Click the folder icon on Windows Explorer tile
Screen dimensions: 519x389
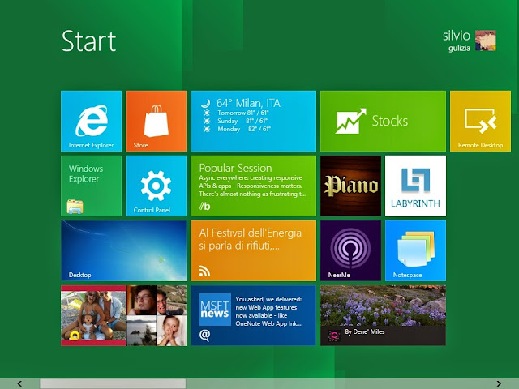[75, 207]
